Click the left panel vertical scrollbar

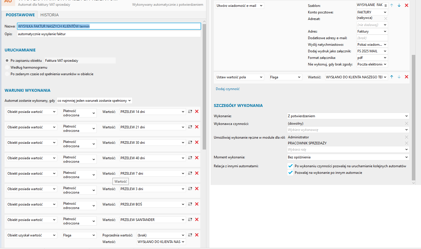click(204, 86)
